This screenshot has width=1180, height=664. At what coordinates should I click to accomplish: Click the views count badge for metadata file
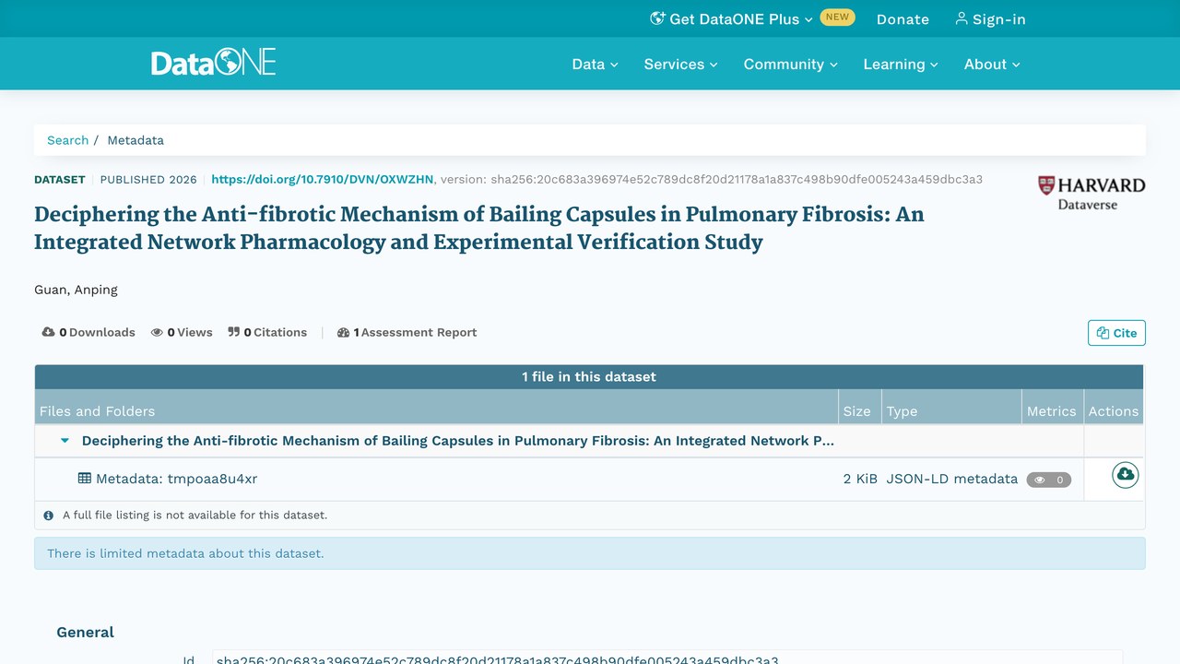1048,480
